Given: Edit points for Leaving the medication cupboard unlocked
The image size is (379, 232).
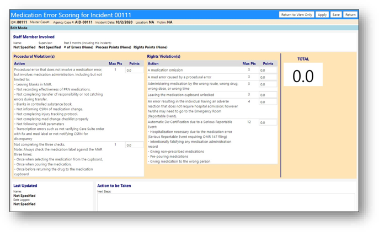Looking at the screenshot, I should pos(268,95).
